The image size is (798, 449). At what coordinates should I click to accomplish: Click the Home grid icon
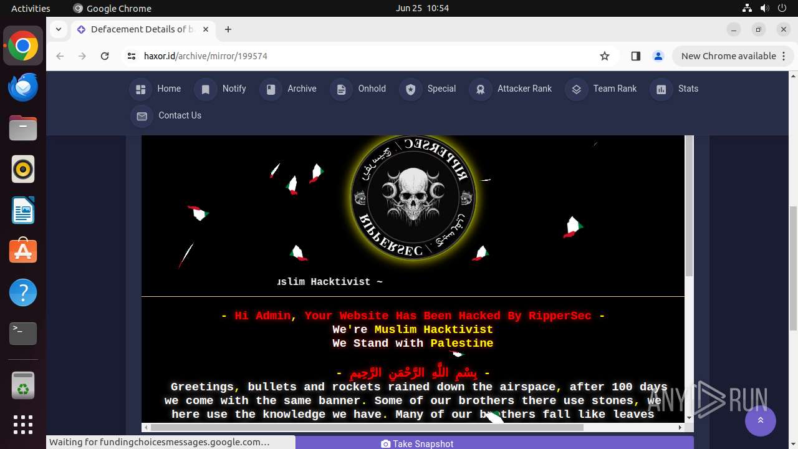coord(140,89)
